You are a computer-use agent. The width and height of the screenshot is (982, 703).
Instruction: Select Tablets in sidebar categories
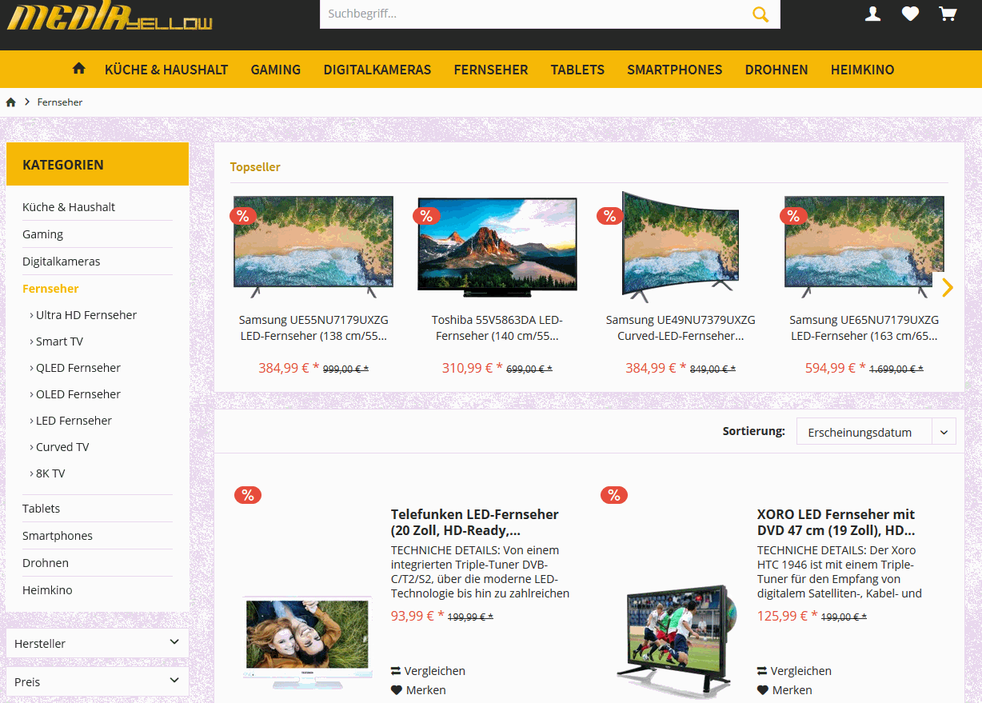pyautogui.click(x=41, y=509)
